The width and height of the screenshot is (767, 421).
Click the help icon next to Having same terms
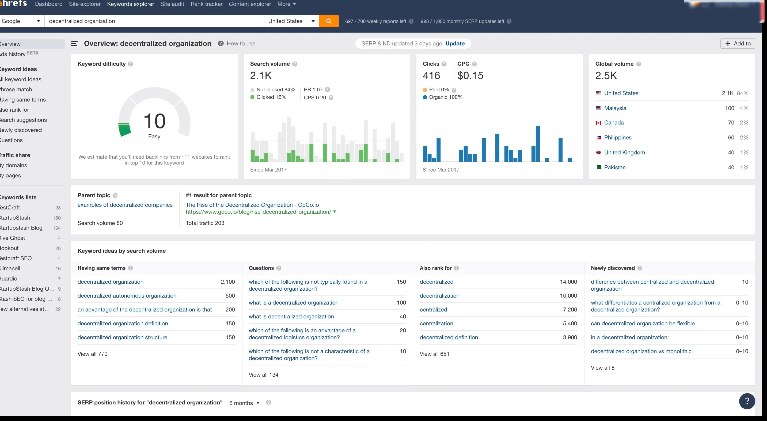pos(130,268)
